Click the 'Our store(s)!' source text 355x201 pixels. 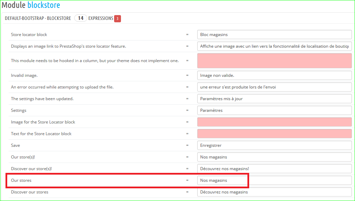tap(23, 157)
